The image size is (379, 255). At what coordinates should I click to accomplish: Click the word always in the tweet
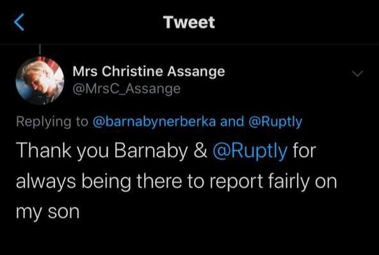pos(46,182)
